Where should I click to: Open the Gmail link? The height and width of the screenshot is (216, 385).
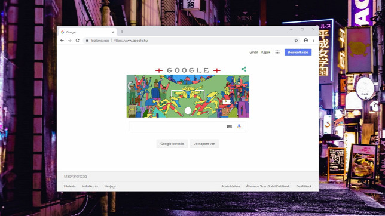[x=253, y=53]
